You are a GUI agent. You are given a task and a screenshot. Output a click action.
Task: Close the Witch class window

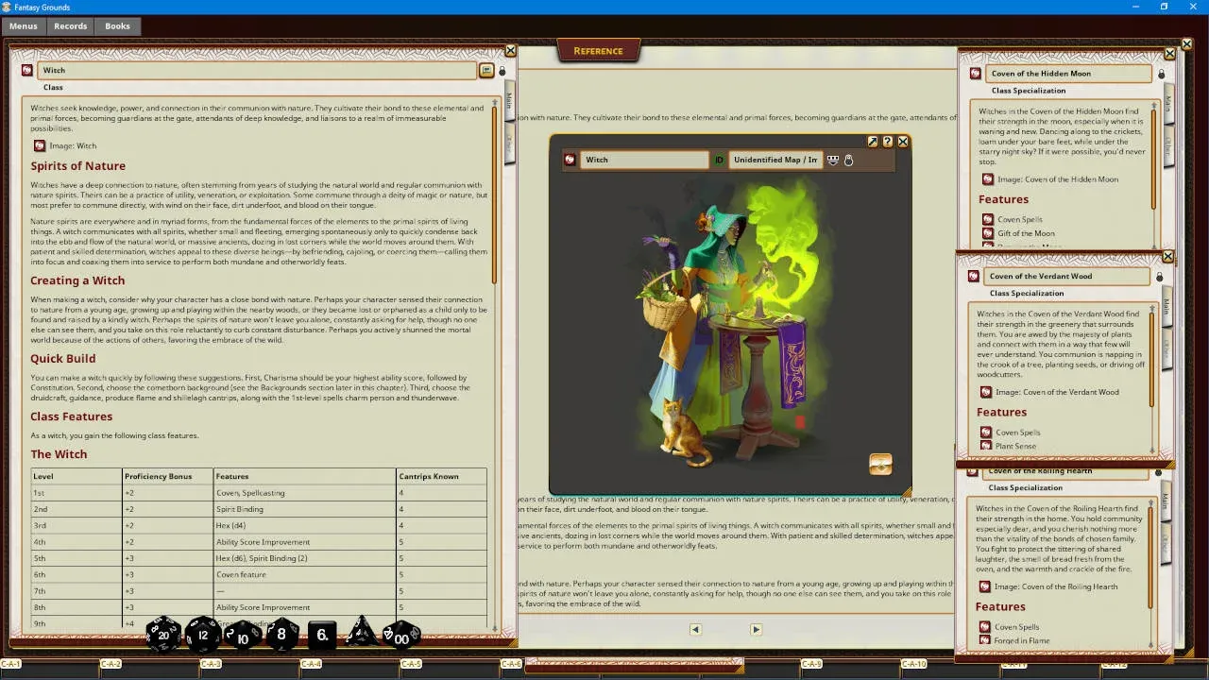tap(511, 51)
